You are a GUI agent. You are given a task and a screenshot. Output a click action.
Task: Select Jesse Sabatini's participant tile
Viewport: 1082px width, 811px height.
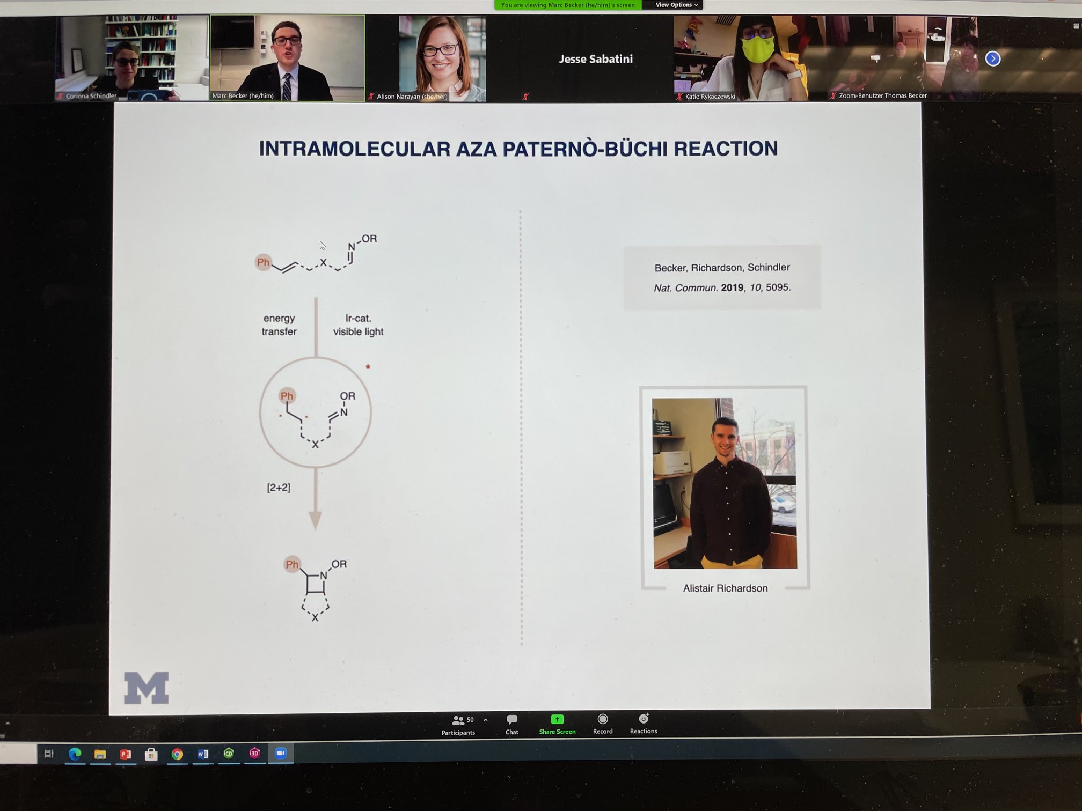pos(595,58)
